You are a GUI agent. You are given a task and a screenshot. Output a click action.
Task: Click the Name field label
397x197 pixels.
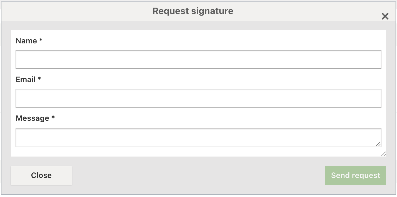pos(26,41)
